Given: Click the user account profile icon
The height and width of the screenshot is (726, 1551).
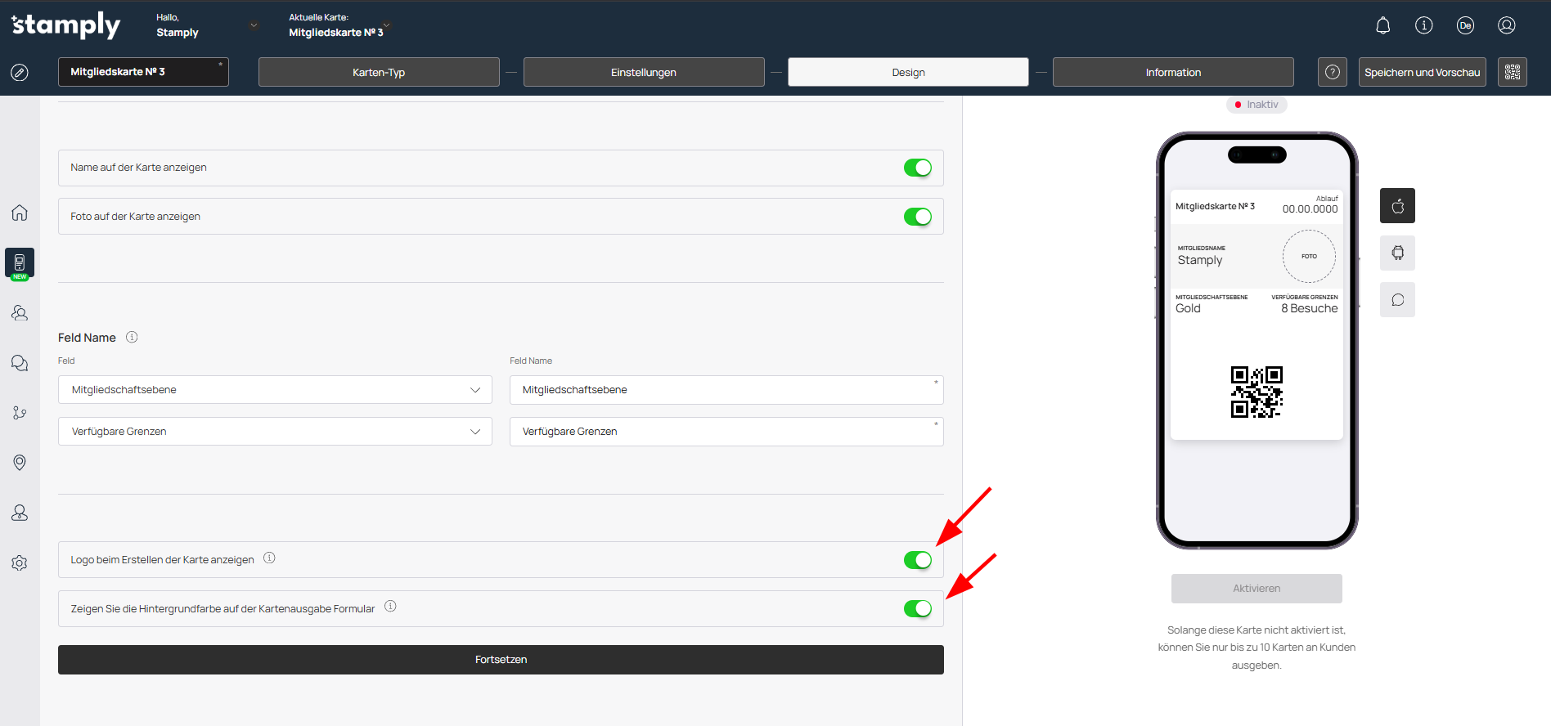Looking at the screenshot, I should click(x=1506, y=25).
